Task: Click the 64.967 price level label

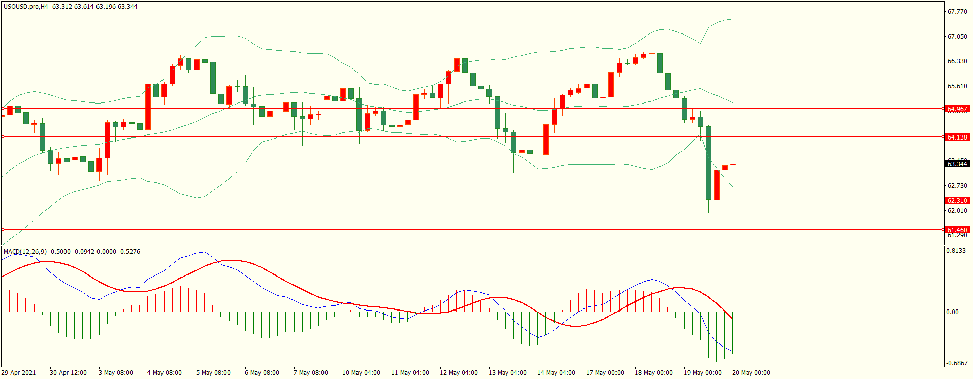Action: (957, 109)
